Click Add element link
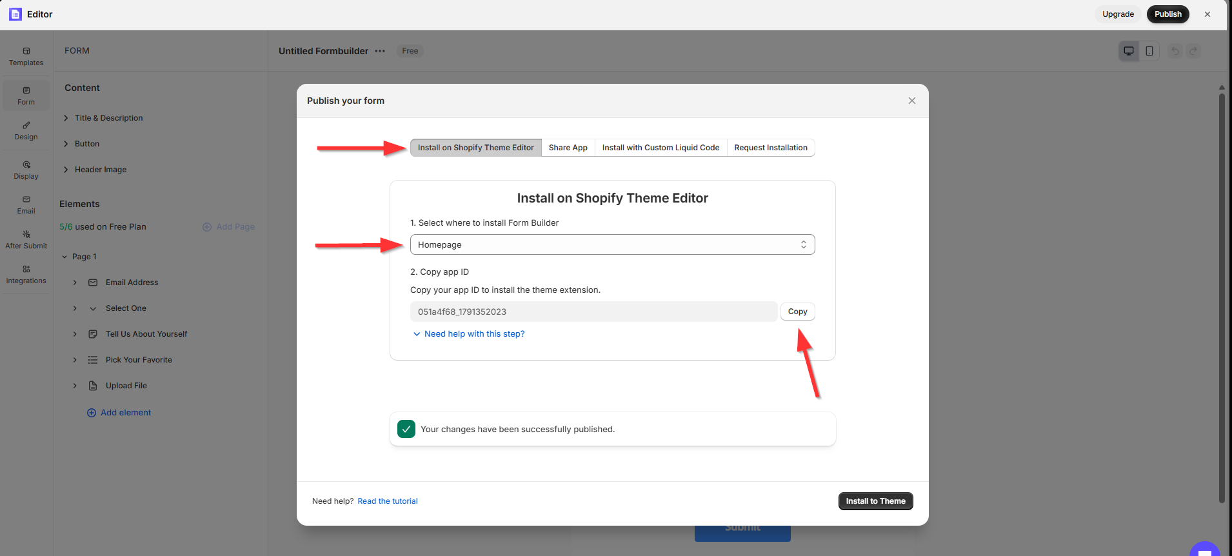 point(119,413)
